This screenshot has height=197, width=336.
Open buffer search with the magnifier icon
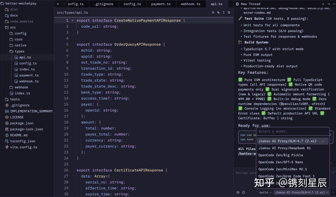[x=213, y=13]
